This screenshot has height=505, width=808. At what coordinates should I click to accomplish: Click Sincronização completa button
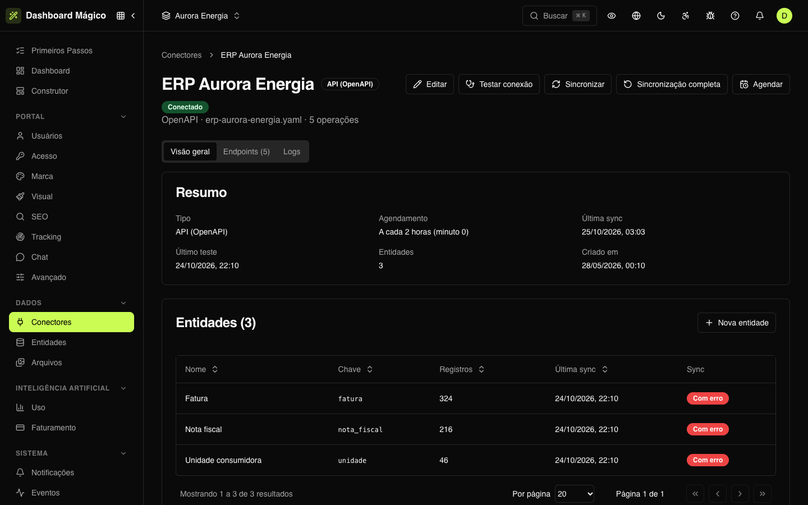[x=672, y=84]
